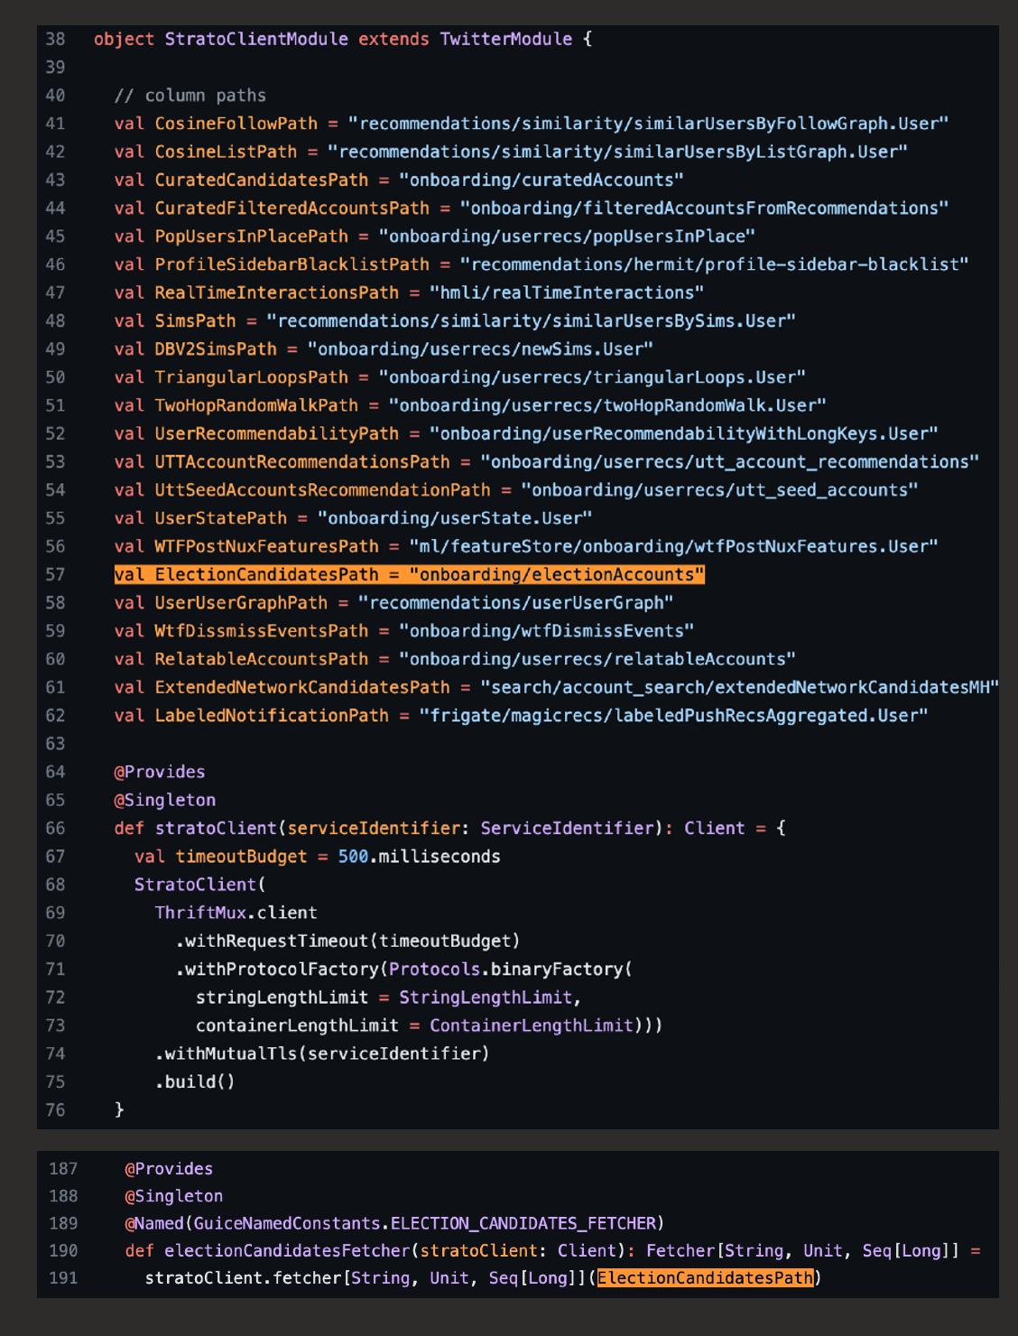The width and height of the screenshot is (1018, 1336).
Task: Click line number 76 in the gutter
Action: pos(55,1109)
